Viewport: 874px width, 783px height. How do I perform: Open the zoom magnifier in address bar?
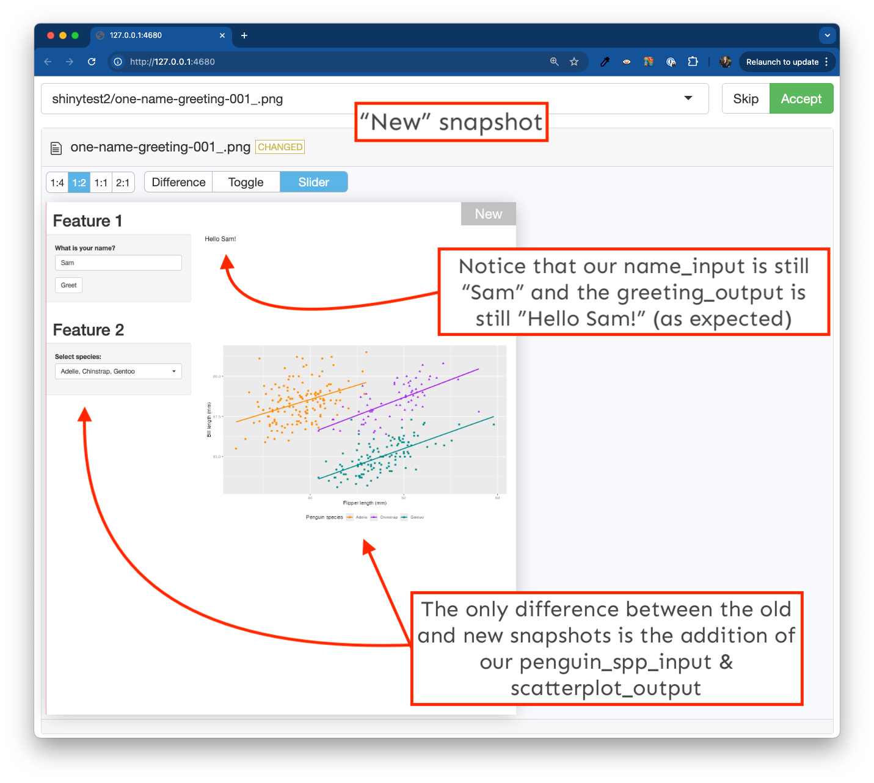click(x=555, y=62)
